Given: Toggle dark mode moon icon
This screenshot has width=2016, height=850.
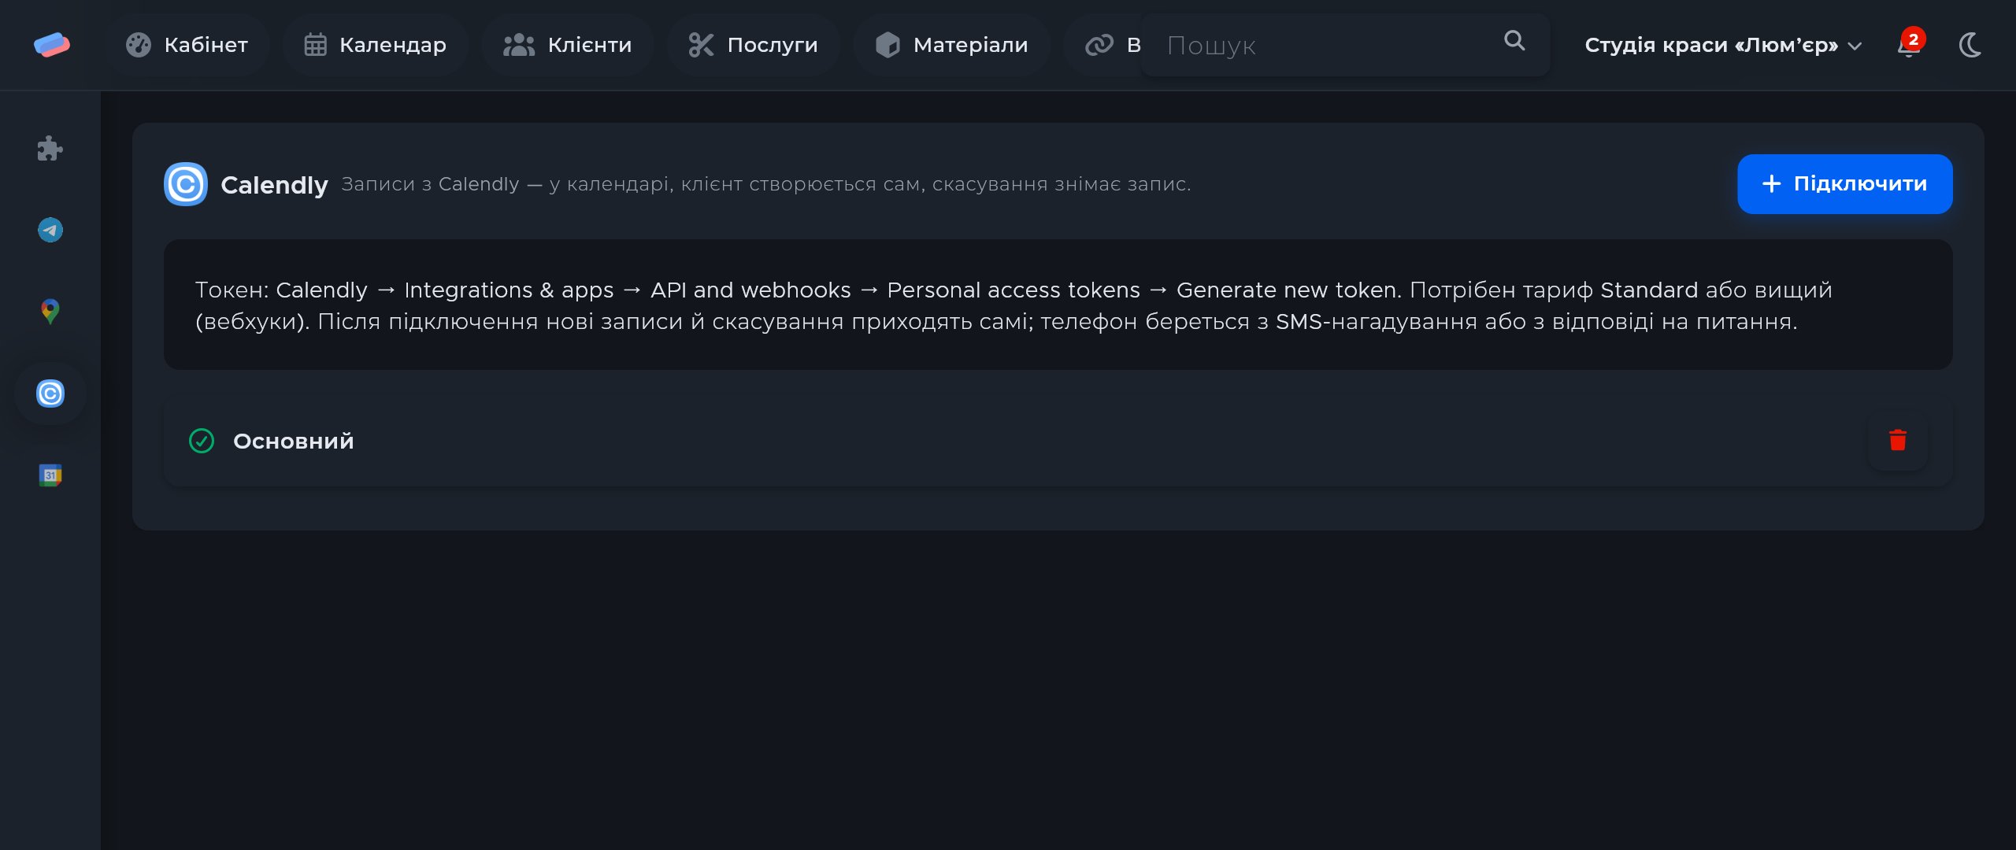Looking at the screenshot, I should click(1970, 45).
